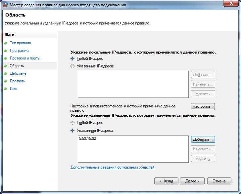Proceed with the 'Далее >' button
Screen dimensions: 241x194
click(x=193, y=181)
